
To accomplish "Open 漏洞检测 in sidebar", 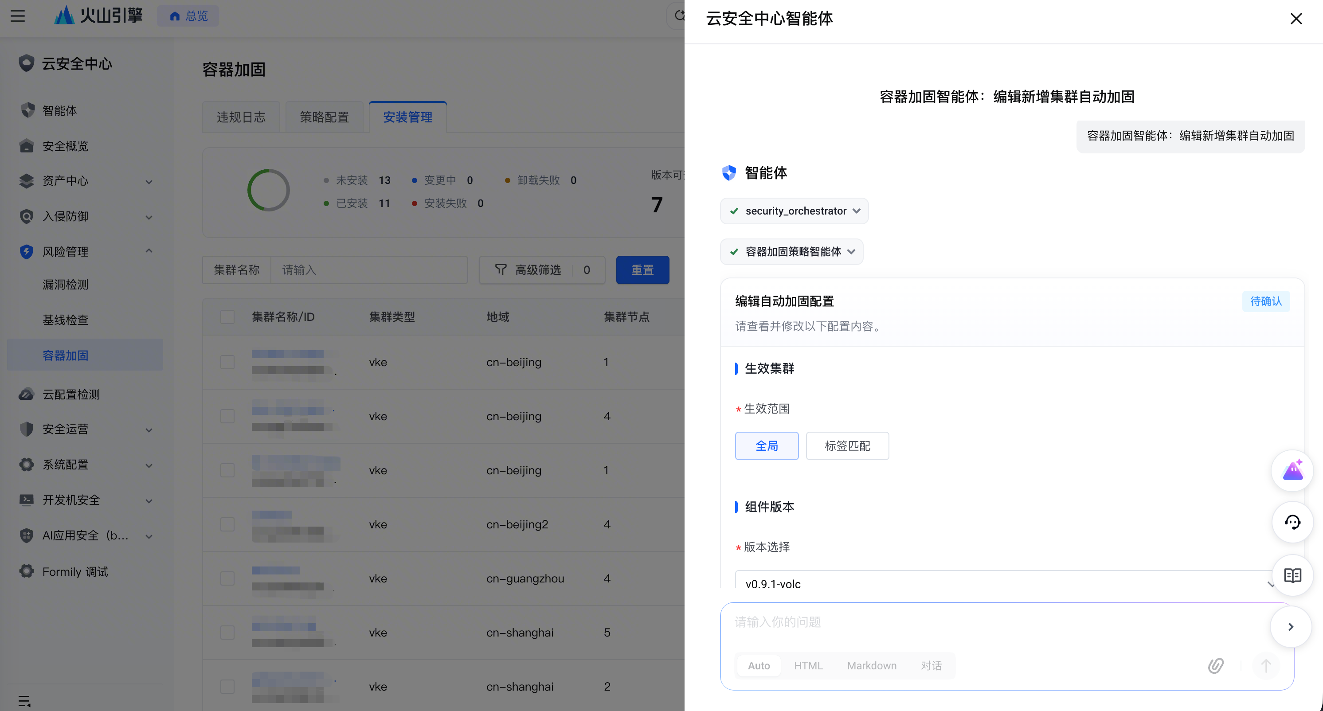I will 65,285.
